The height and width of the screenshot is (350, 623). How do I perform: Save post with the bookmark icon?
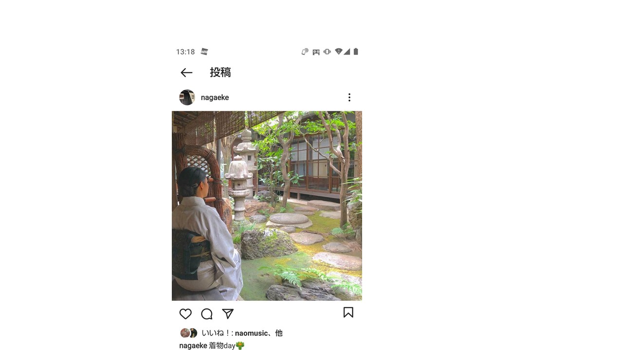tap(348, 313)
